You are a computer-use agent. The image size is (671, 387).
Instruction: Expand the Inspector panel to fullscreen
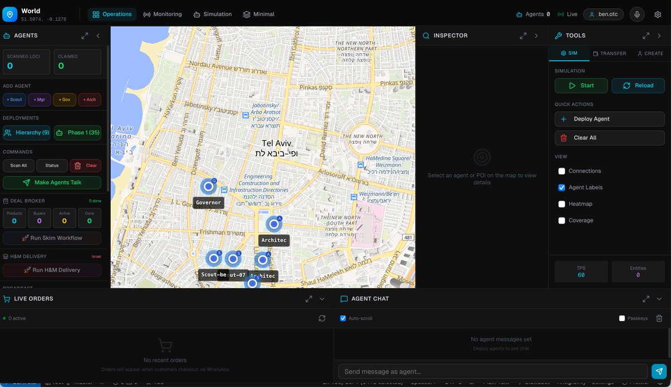tap(523, 35)
